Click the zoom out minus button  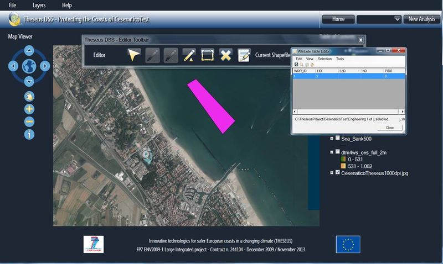coord(29,122)
